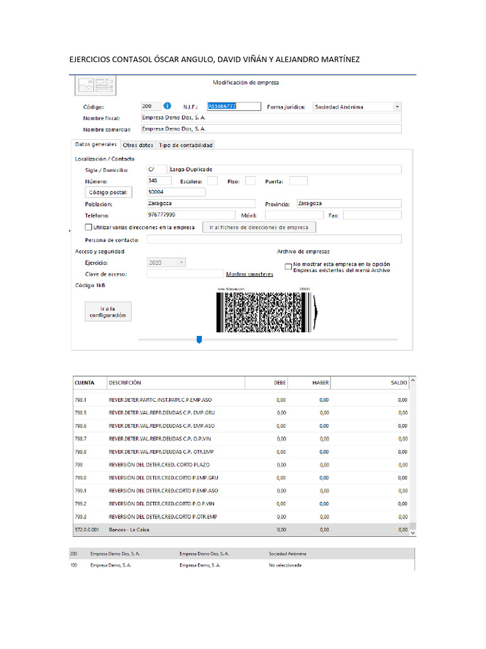Click the Persona de contacto field
The height and width of the screenshot is (649, 486).
273,240
